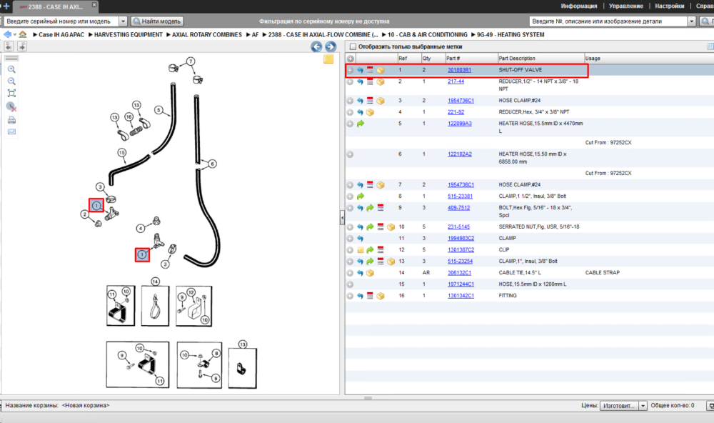Open the part search field dropdown arrow
This screenshot has width=714, height=423.
pyautogui.click(x=692, y=21)
